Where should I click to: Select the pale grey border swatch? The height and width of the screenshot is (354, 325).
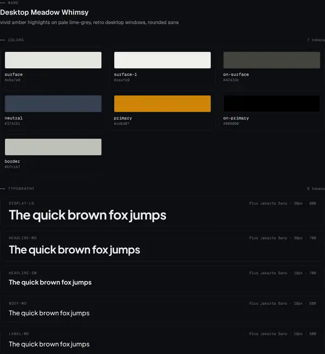(53, 147)
